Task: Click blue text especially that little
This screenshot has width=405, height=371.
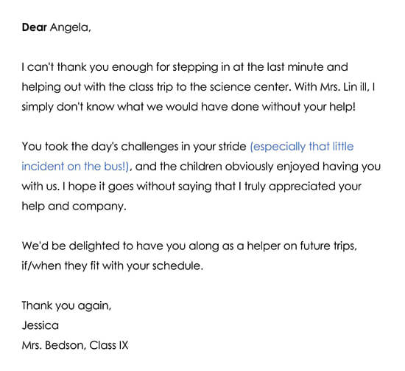Action: click(302, 147)
